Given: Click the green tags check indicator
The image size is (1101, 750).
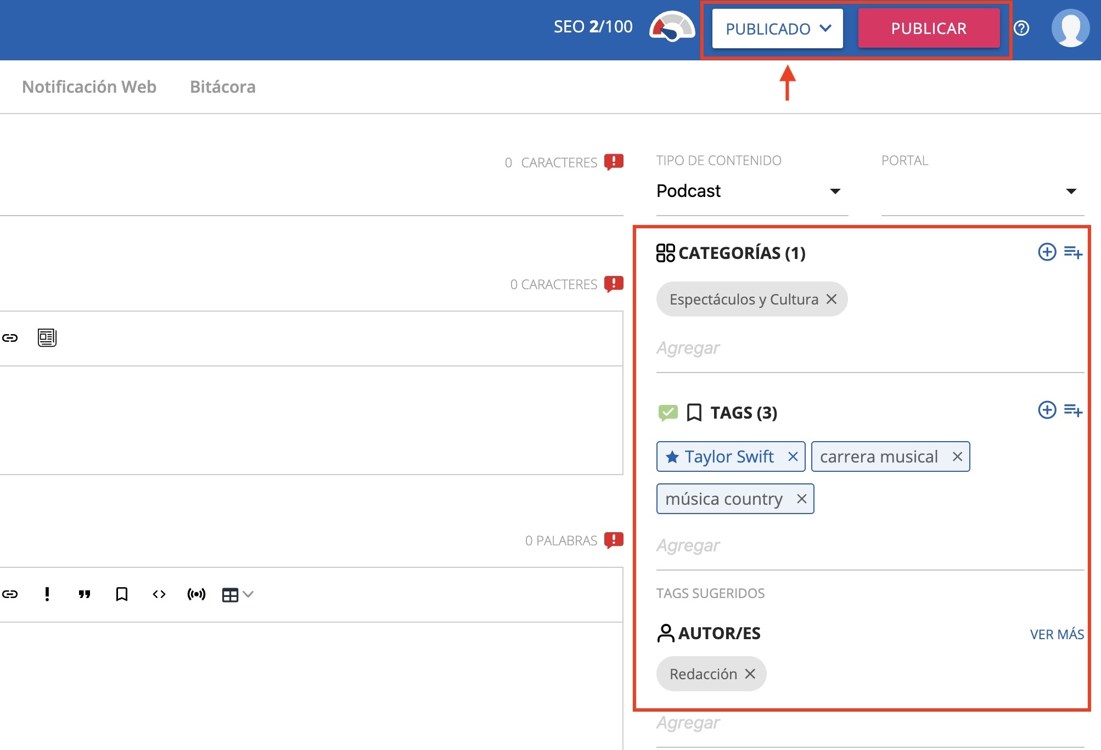Looking at the screenshot, I should coord(667,413).
